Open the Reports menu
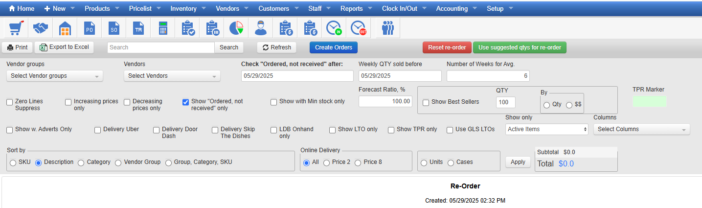The width and height of the screenshot is (702, 208). point(356,8)
